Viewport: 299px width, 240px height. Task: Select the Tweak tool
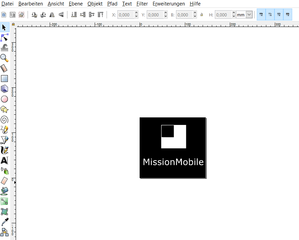4,48
